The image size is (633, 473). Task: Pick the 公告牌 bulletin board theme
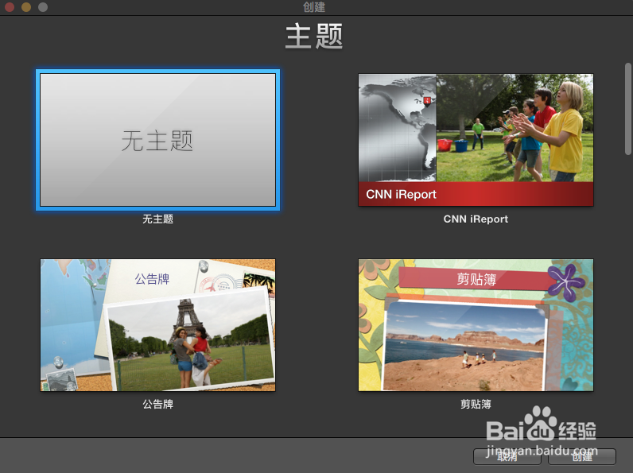point(157,325)
